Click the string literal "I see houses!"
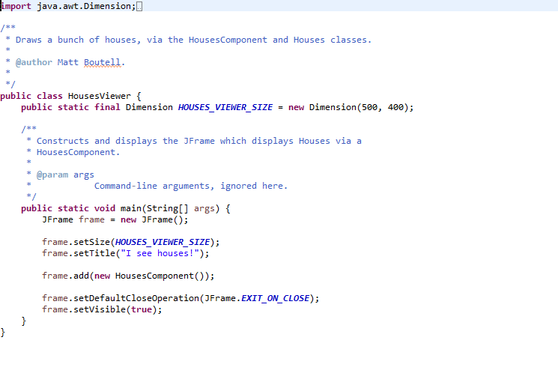Screen dimensions: 558x391 [x=160, y=253]
